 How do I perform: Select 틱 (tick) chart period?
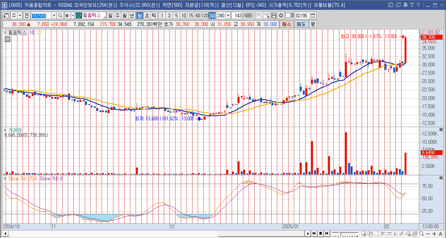point(154,15)
